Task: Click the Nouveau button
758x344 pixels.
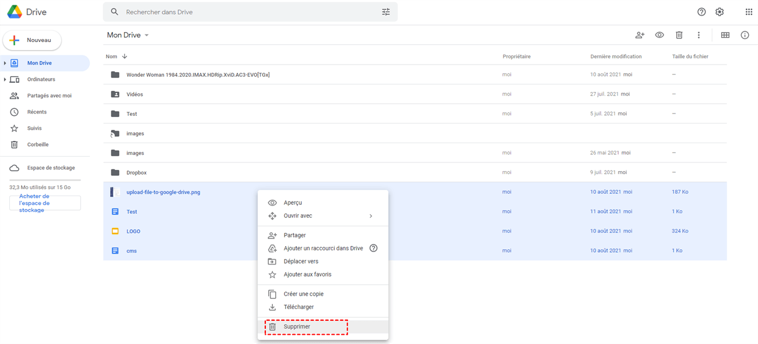Action: click(x=32, y=40)
